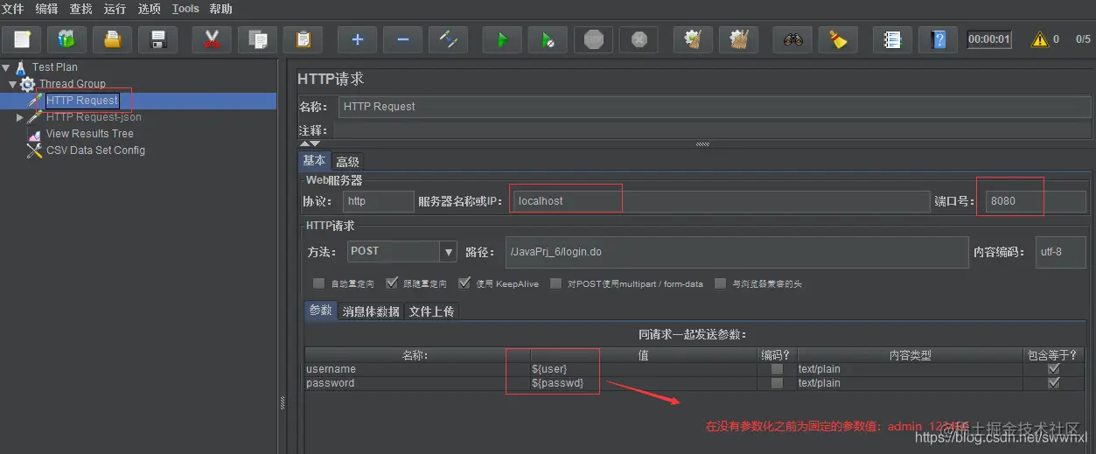
Task: Click the Copy icon in the toolbar
Action: tap(257, 39)
